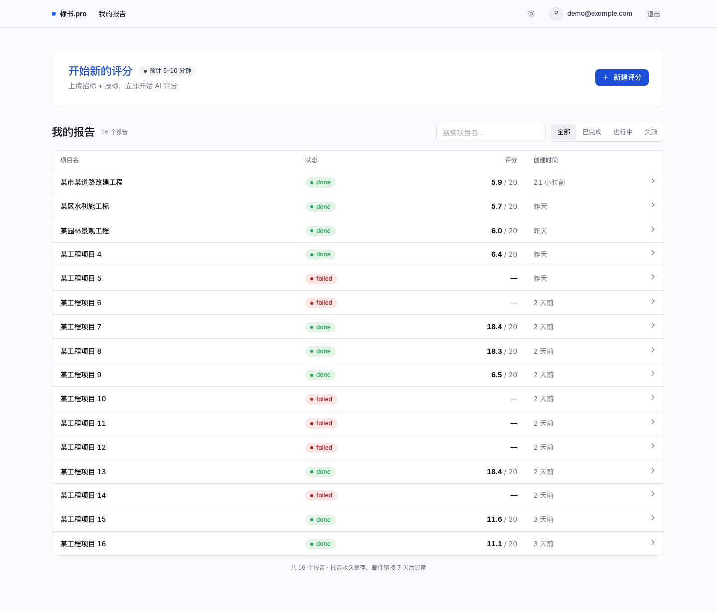Viewport: 717px width, 612px height.
Task: Click the project name 某市某道路改建工程
Action: pos(92,182)
